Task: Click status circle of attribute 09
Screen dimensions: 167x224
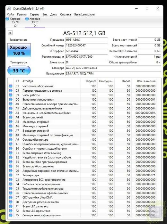Action: click(x=11, y=95)
